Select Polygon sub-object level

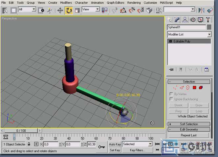tap(195, 87)
